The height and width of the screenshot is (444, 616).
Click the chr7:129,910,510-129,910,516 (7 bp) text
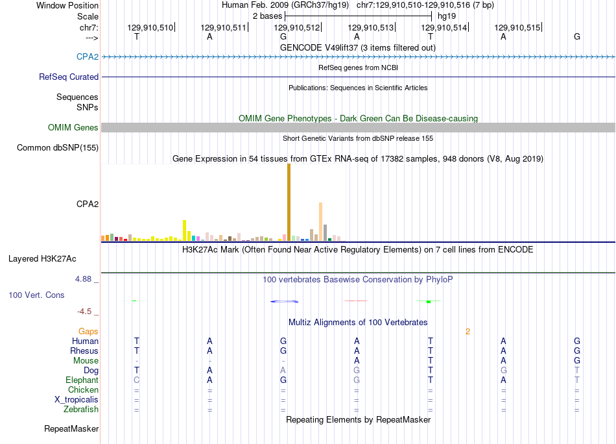pyautogui.click(x=425, y=5)
